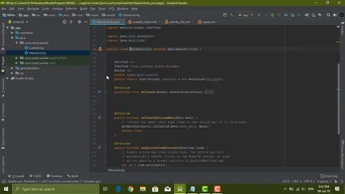This screenshot has width=345, height=194.
Task: Click the Make Project hammer icon
Action: pos(231,15)
